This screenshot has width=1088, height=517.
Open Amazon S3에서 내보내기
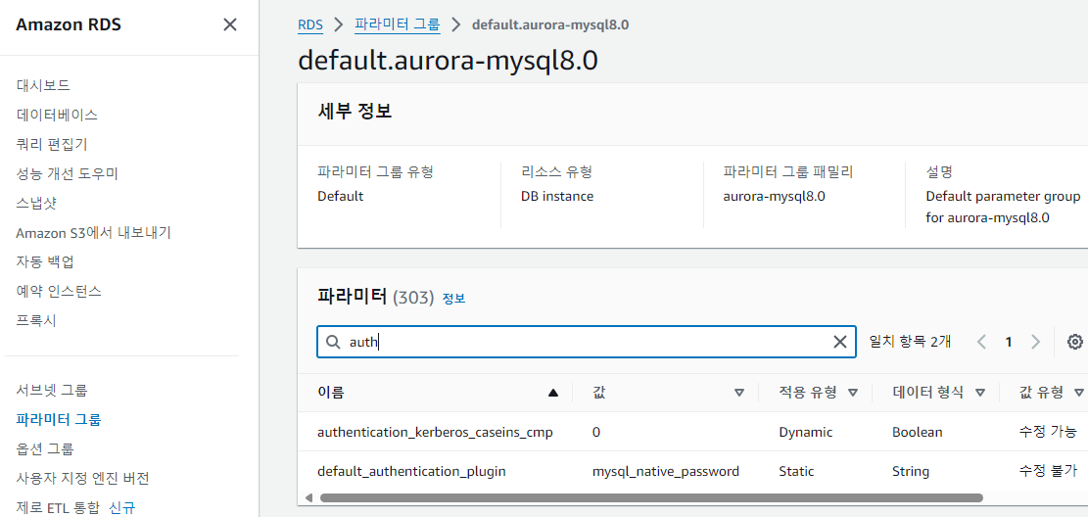[x=94, y=232]
